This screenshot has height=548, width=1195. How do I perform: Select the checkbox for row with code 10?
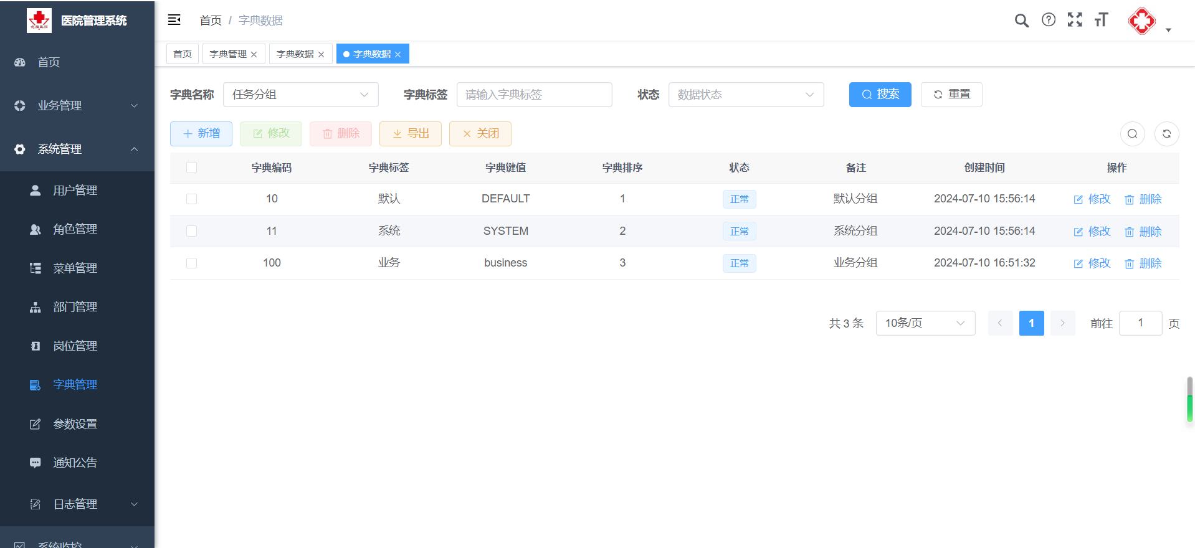point(191,199)
